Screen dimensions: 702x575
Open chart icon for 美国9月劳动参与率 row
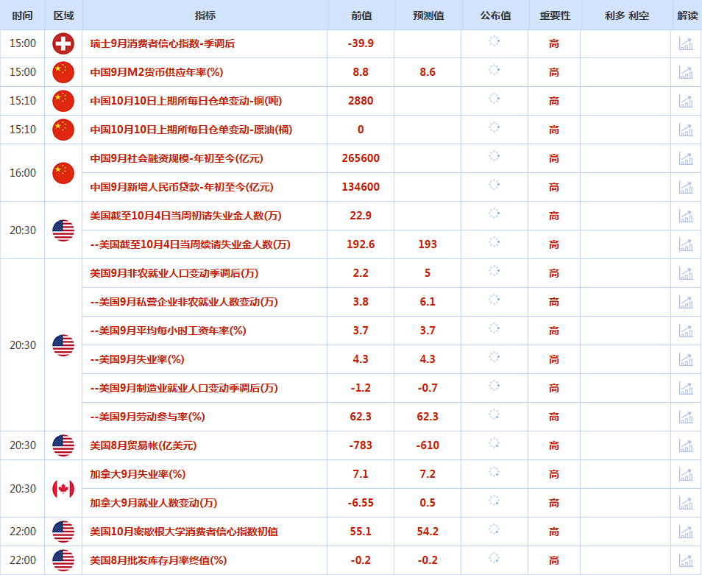point(686,417)
